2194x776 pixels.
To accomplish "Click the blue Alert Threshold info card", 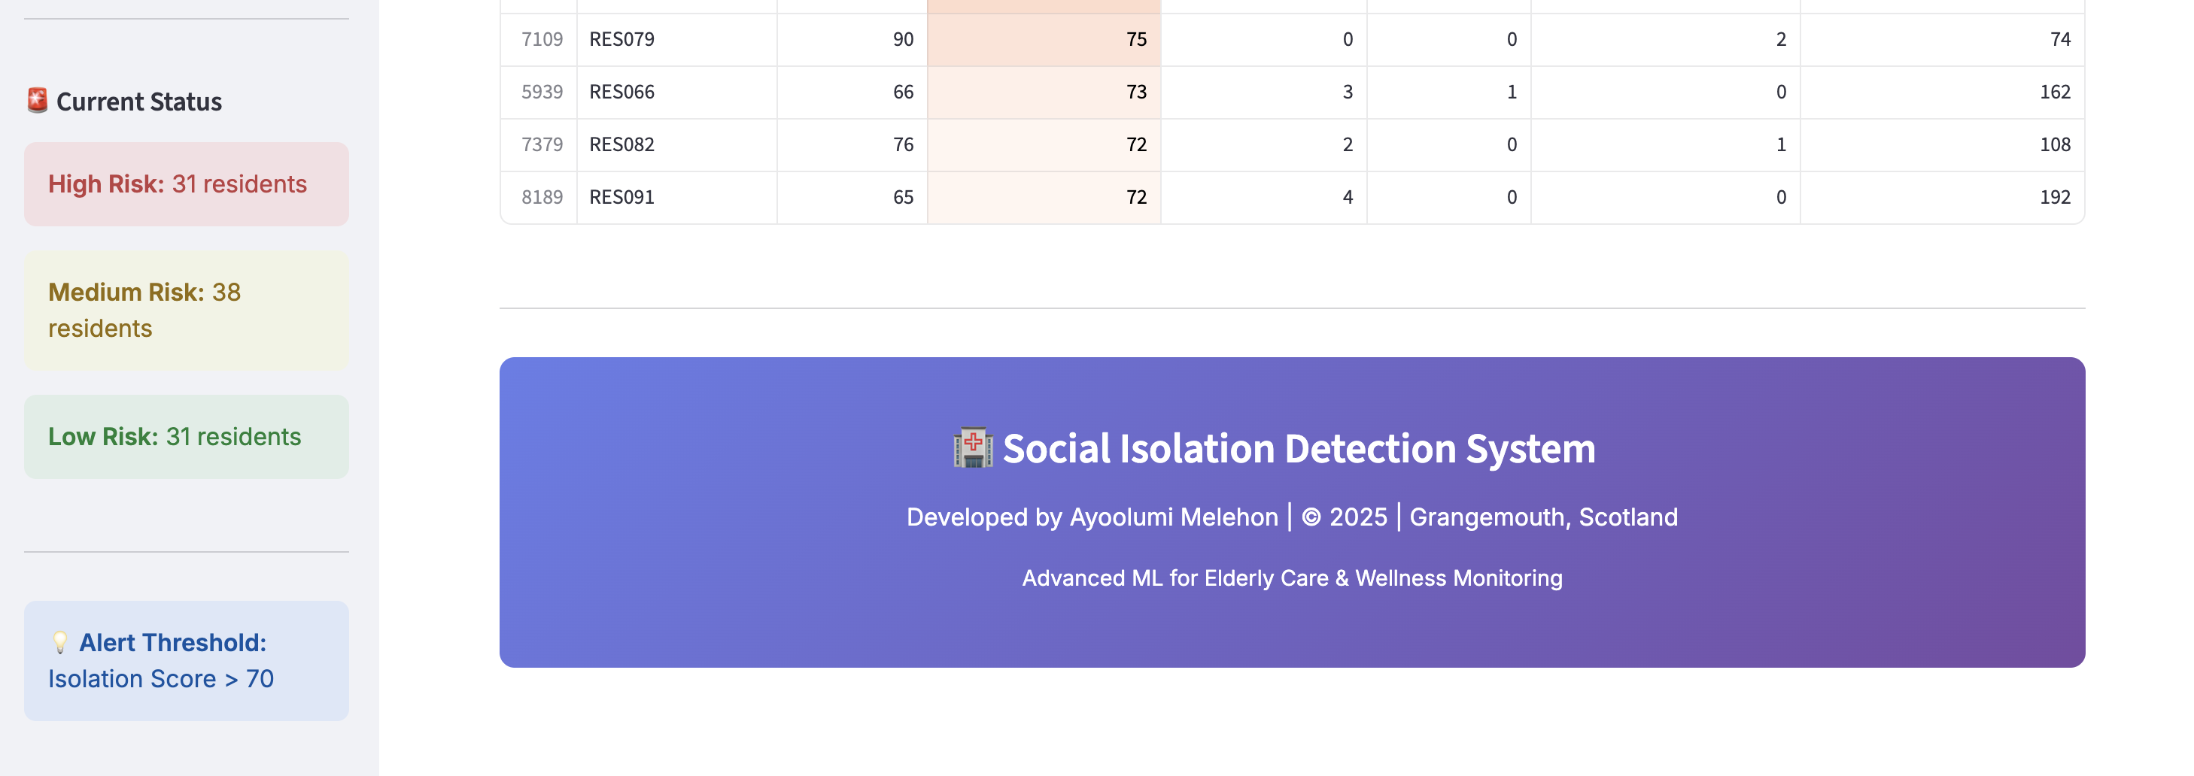I will click(x=187, y=660).
